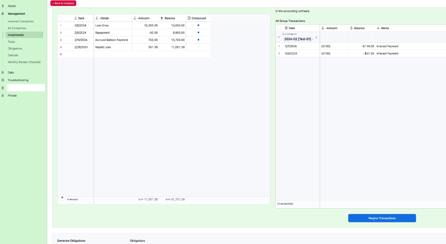Click the calendar icon on the group transactions Date column
Image resolution: width=446 pixels, height=244 pixels.
point(285,28)
